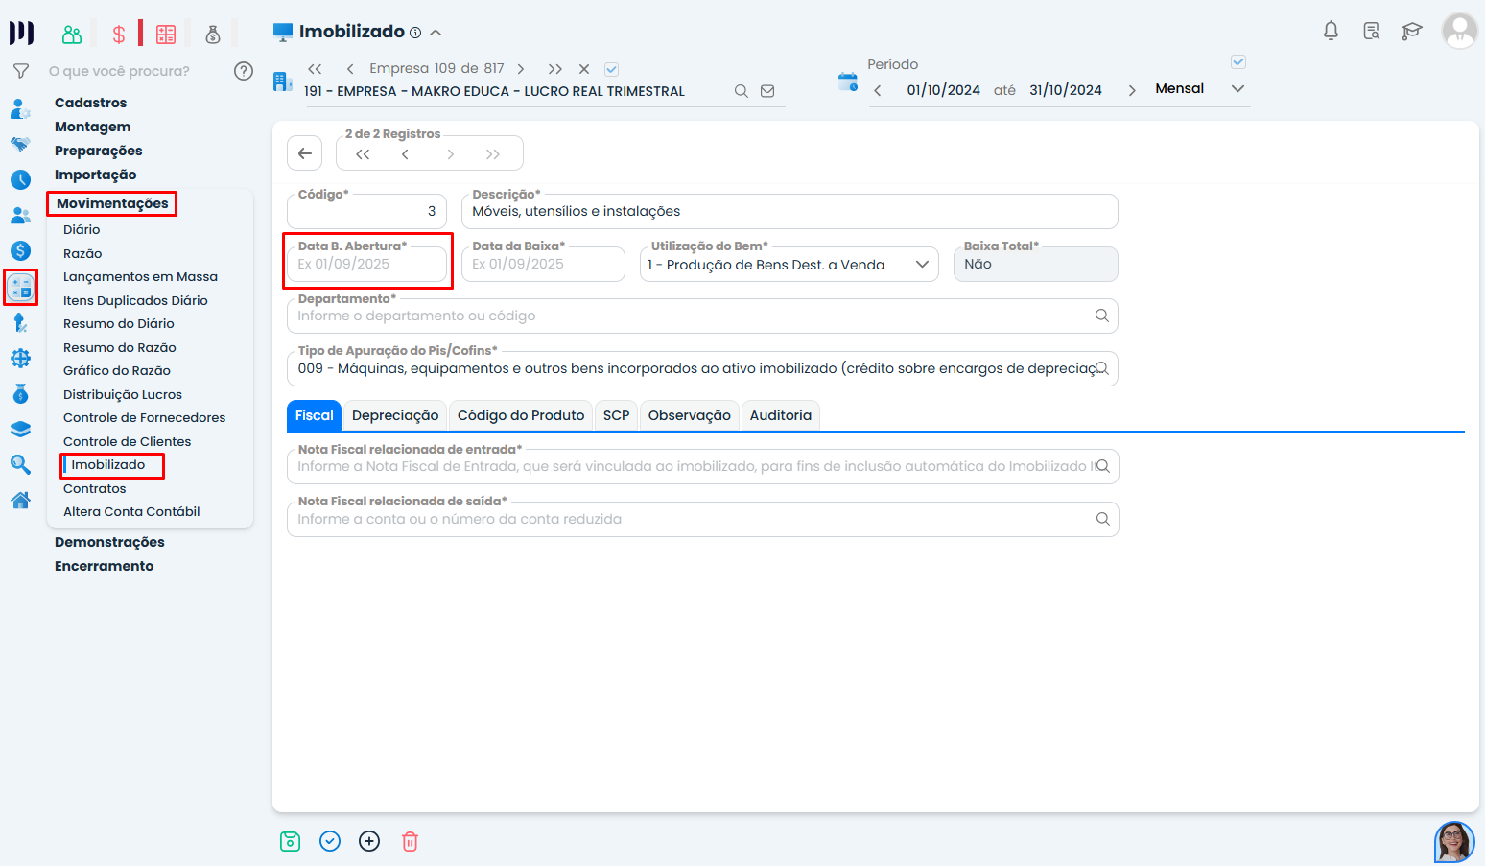Image resolution: width=1485 pixels, height=866 pixels.
Task: Switch to the Depreciação tab
Action: pos(394,415)
